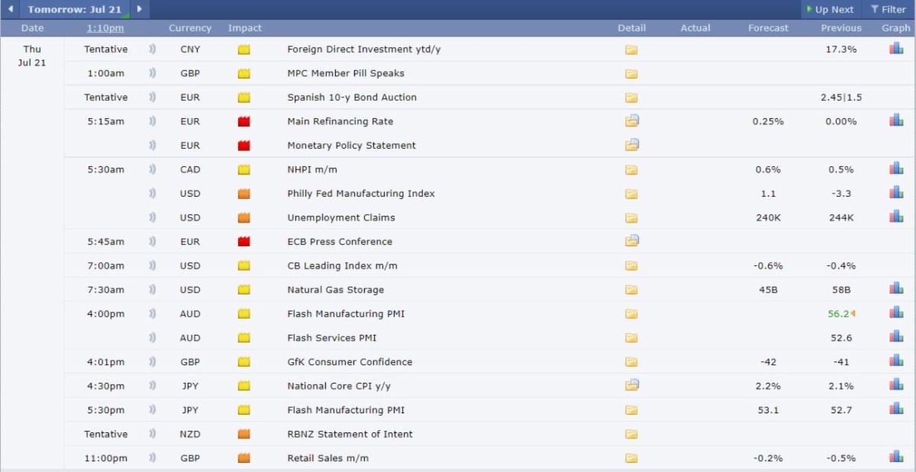This screenshot has height=472, width=916.
Task: Open detail folder for National Core CPI
Action: [632, 385]
